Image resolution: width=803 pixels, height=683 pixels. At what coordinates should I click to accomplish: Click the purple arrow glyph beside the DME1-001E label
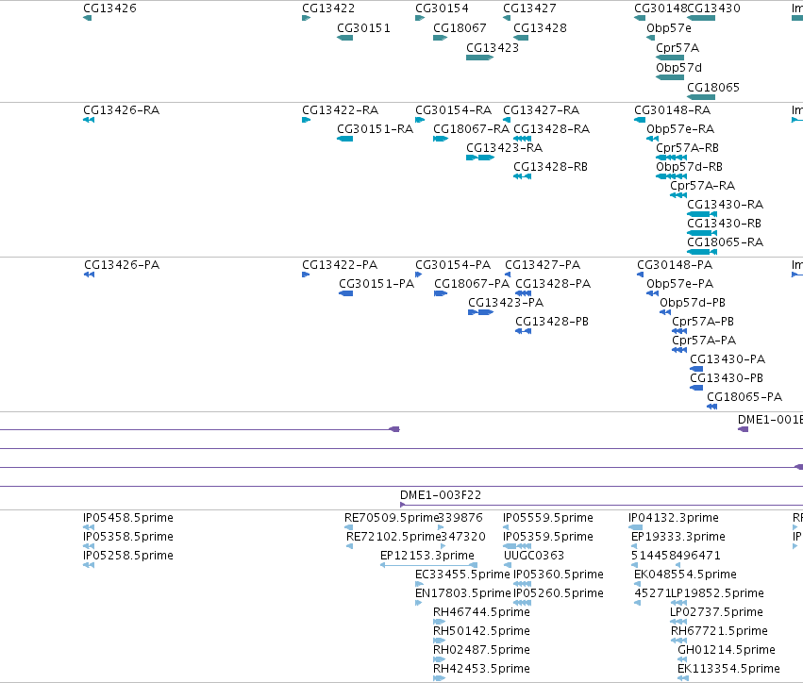click(744, 429)
